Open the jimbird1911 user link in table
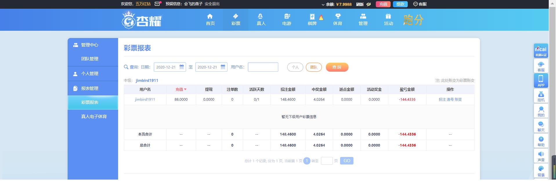 (x=145, y=99)
